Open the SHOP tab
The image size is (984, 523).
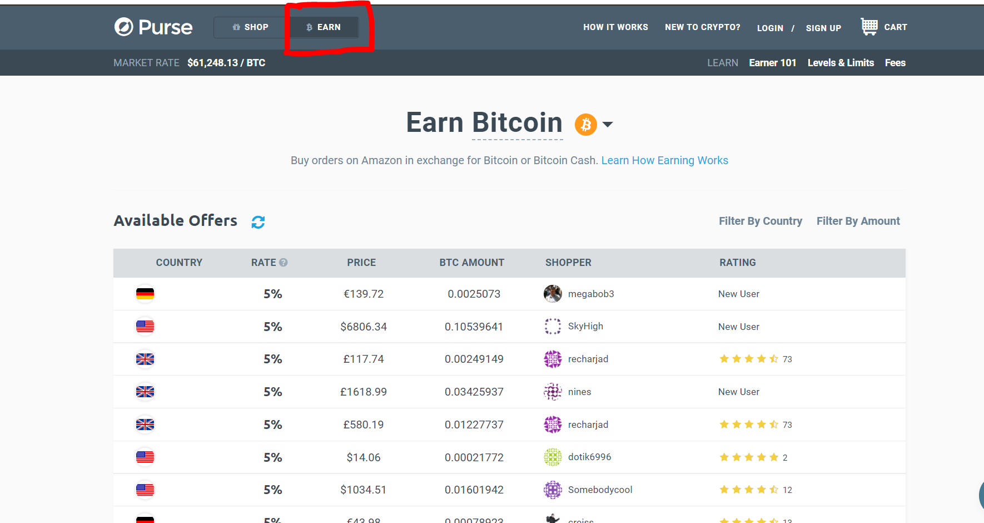tap(250, 27)
